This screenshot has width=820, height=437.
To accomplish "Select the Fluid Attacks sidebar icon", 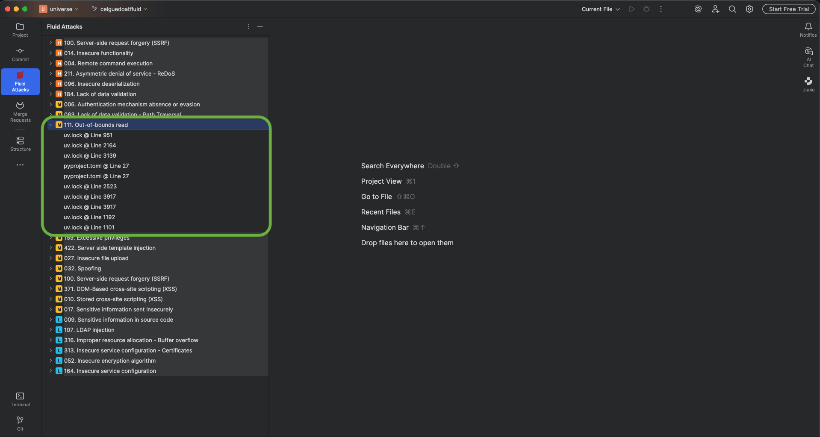I will [20, 82].
